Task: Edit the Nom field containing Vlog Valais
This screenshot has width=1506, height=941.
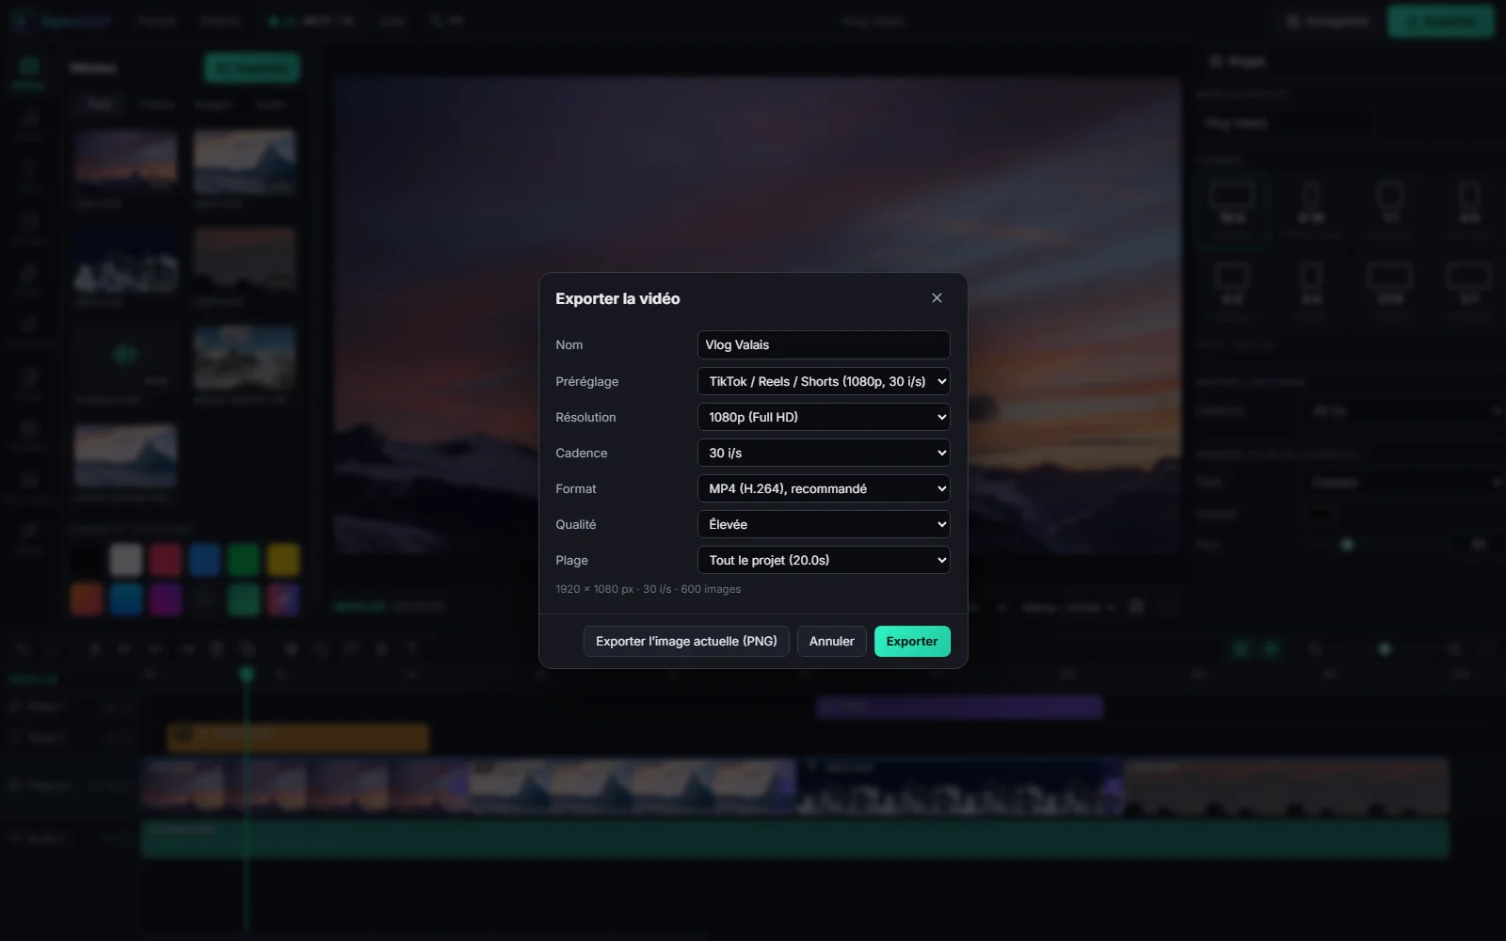Action: 824,345
